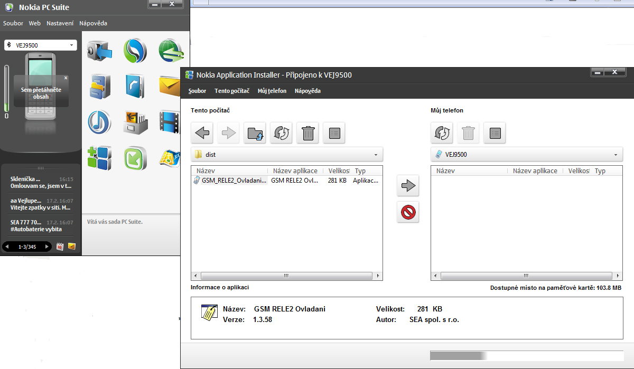This screenshot has width=634, height=369.
Task: Open Connect to the Internet globe icon
Action: [171, 51]
